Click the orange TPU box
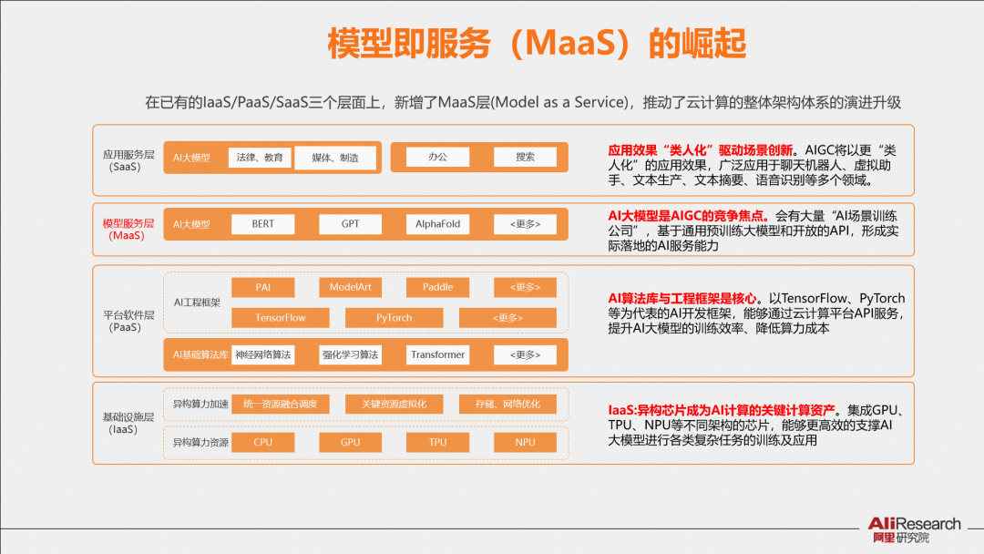The image size is (984, 554). (437, 442)
